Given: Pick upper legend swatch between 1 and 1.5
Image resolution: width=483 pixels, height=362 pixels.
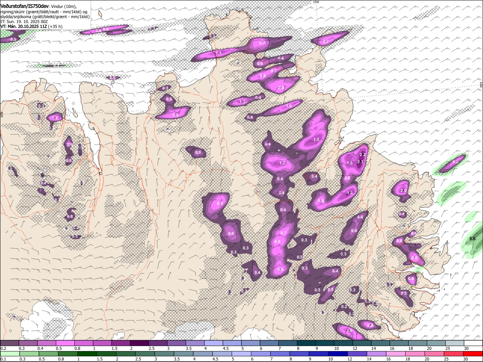Looking at the screenshot, I should click(102, 343).
